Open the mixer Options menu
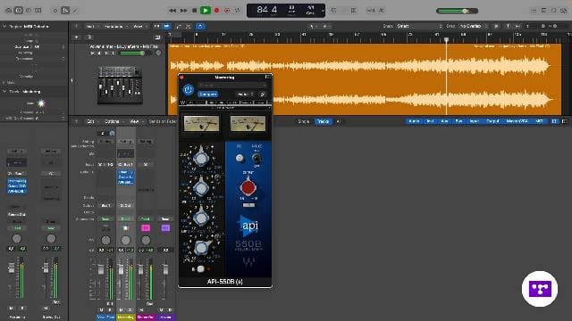 [x=113, y=121]
